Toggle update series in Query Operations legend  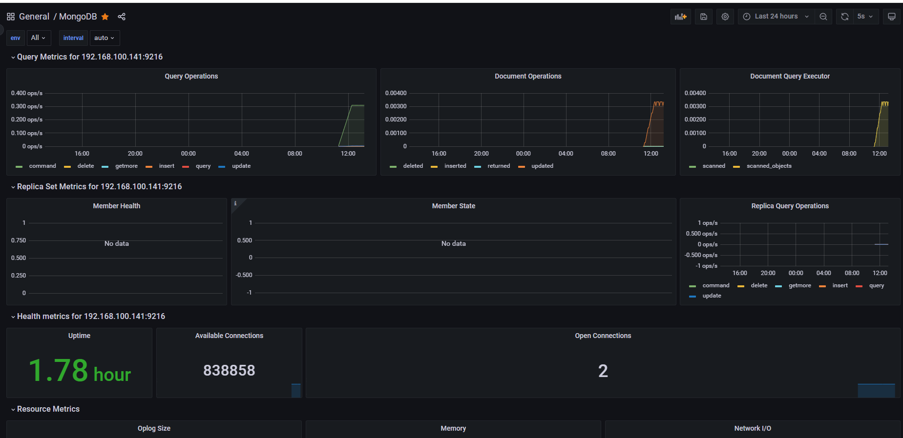click(x=241, y=166)
